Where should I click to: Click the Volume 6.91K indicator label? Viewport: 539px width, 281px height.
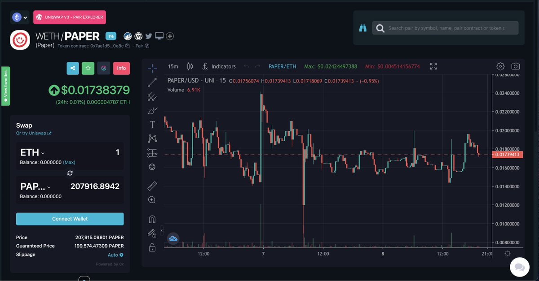(x=183, y=90)
